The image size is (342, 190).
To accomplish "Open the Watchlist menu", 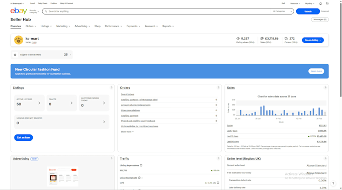I will [295, 4].
